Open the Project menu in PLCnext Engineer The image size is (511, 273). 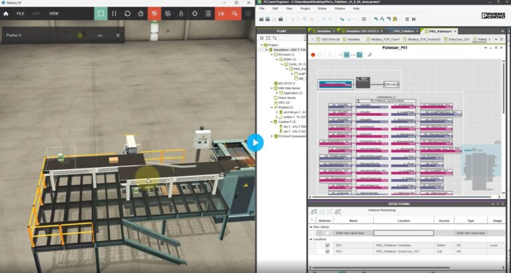point(305,9)
